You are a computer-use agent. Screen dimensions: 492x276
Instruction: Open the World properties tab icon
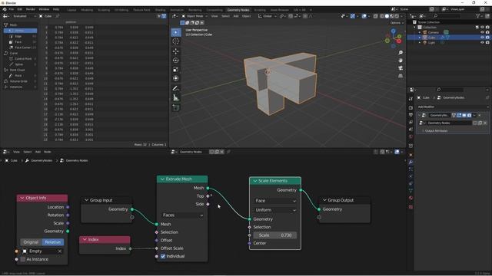[x=411, y=136]
